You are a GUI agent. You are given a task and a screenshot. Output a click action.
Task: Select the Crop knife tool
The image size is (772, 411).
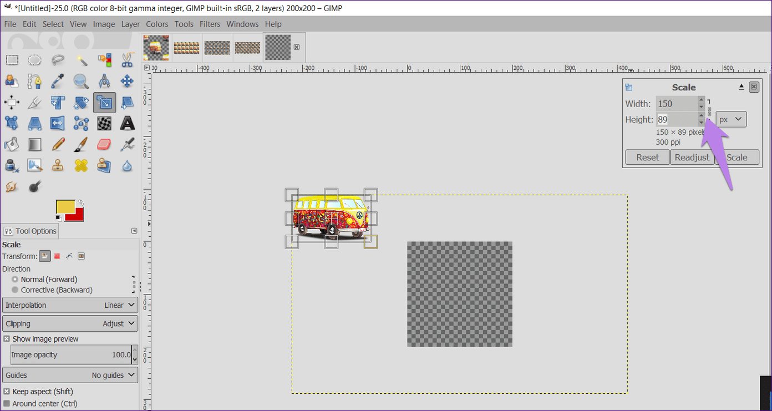(x=35, y=102)
